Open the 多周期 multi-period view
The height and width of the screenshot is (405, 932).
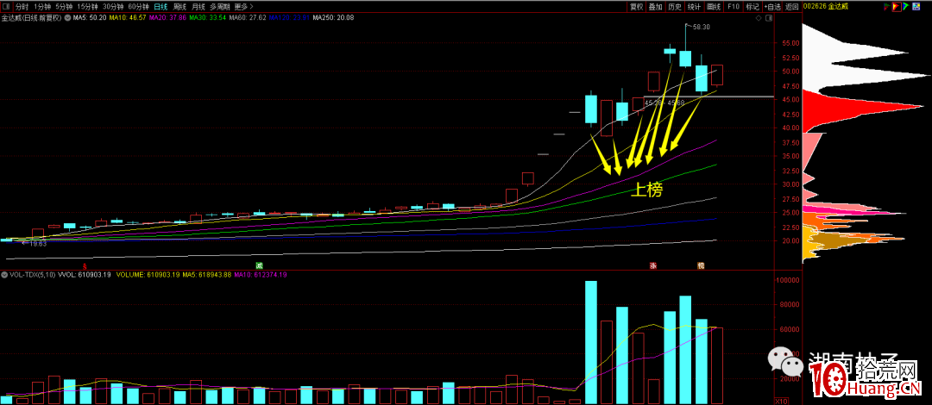tap(219, 6)
